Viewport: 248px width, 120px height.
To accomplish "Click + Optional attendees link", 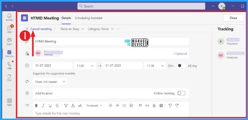I will pyautogui.click(x=179, y=54).
